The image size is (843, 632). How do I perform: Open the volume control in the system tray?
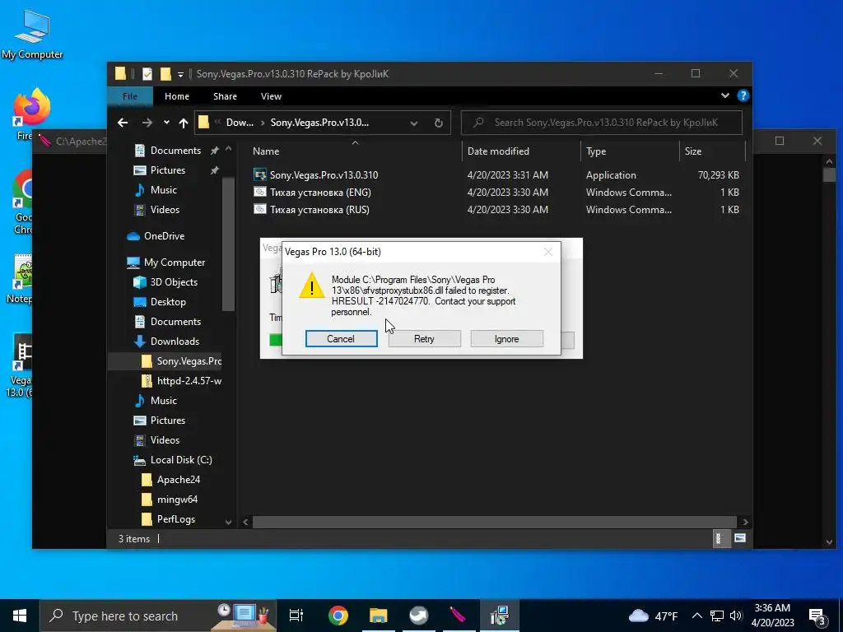pos(736,616)
